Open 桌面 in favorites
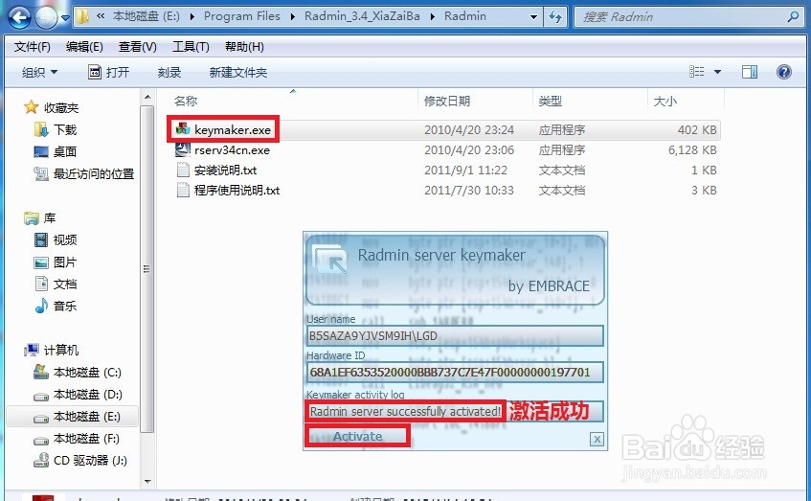 [x=65, y=151]
